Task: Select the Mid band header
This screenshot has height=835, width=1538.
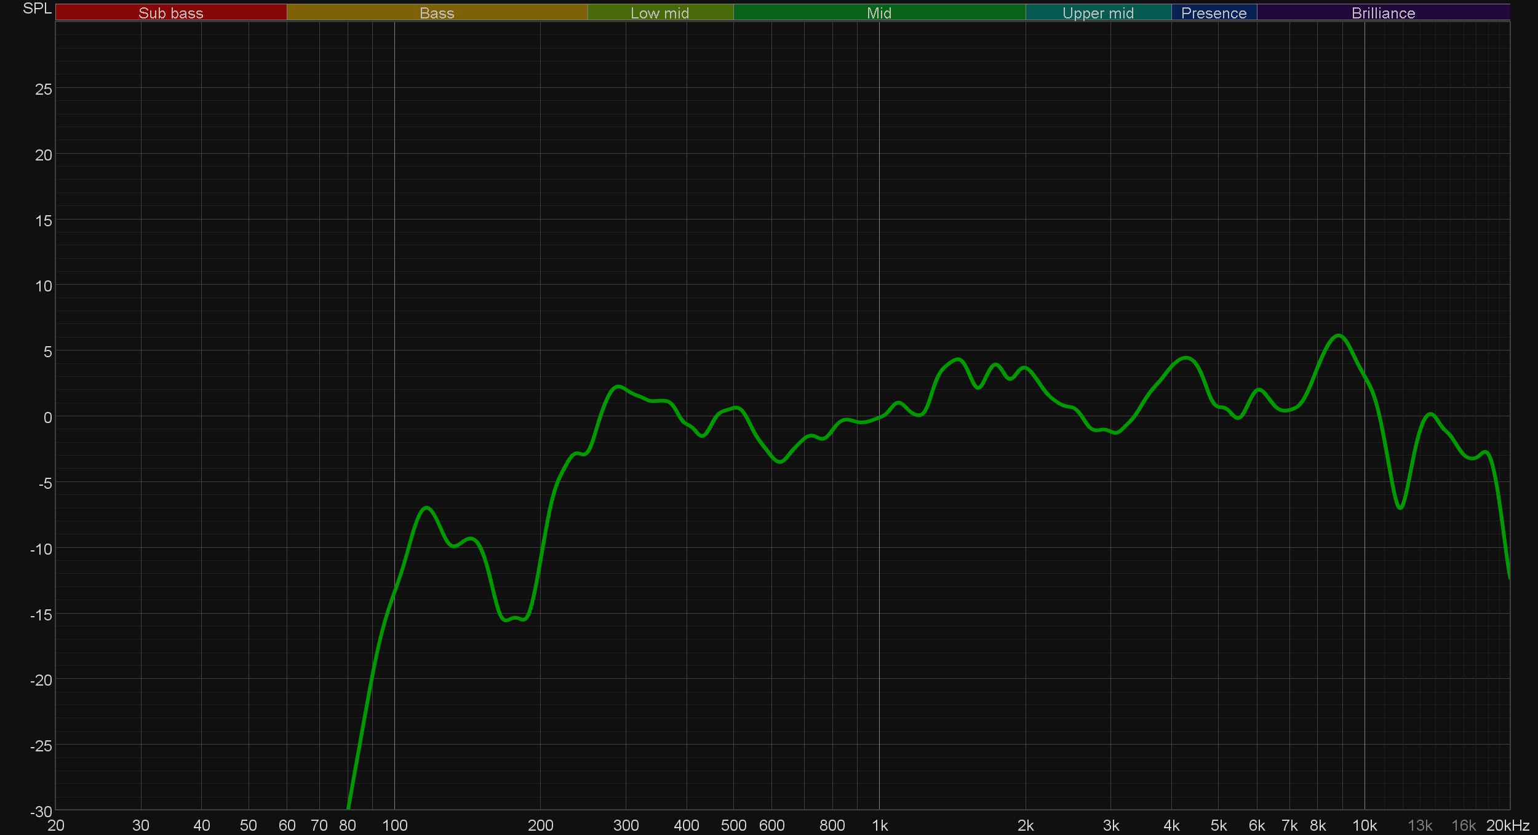Action: 879,13
